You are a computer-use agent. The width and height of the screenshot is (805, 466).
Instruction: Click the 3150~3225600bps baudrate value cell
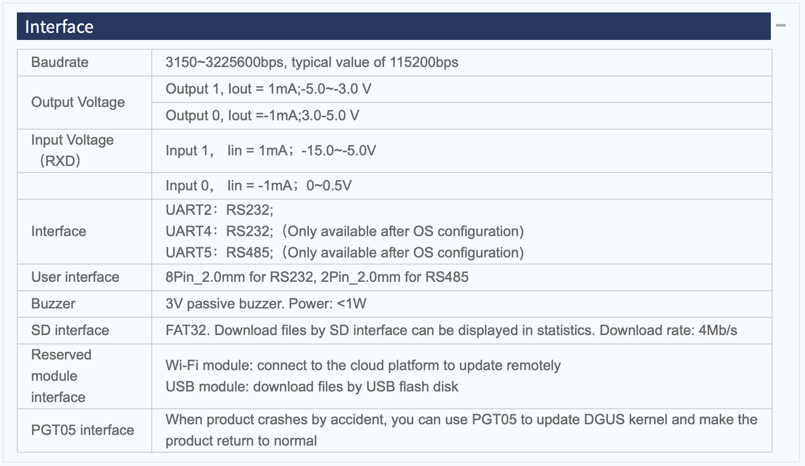[x=462, y=63]
